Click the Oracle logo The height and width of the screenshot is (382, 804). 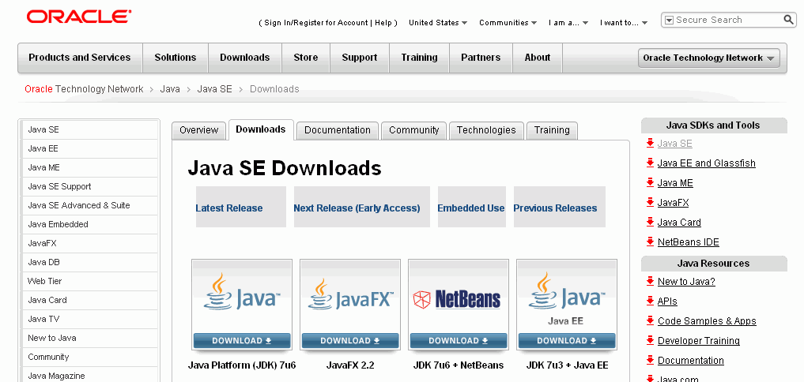click(x=79, y=17)
